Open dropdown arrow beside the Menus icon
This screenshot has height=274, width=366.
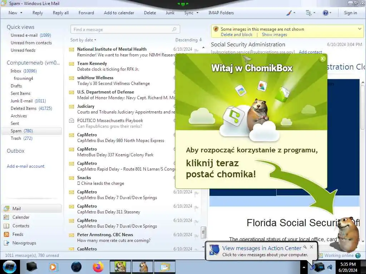pyautogui.click(x=314, y=13)
